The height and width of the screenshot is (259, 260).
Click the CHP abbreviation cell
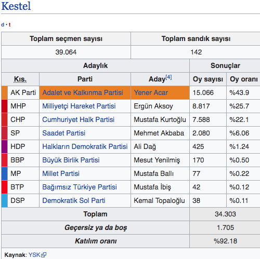click(x=23, y=119)
